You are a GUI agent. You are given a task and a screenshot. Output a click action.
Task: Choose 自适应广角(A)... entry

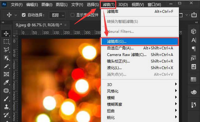click(140, 48)
